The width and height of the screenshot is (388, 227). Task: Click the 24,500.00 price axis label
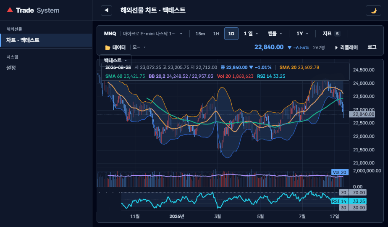364,70
